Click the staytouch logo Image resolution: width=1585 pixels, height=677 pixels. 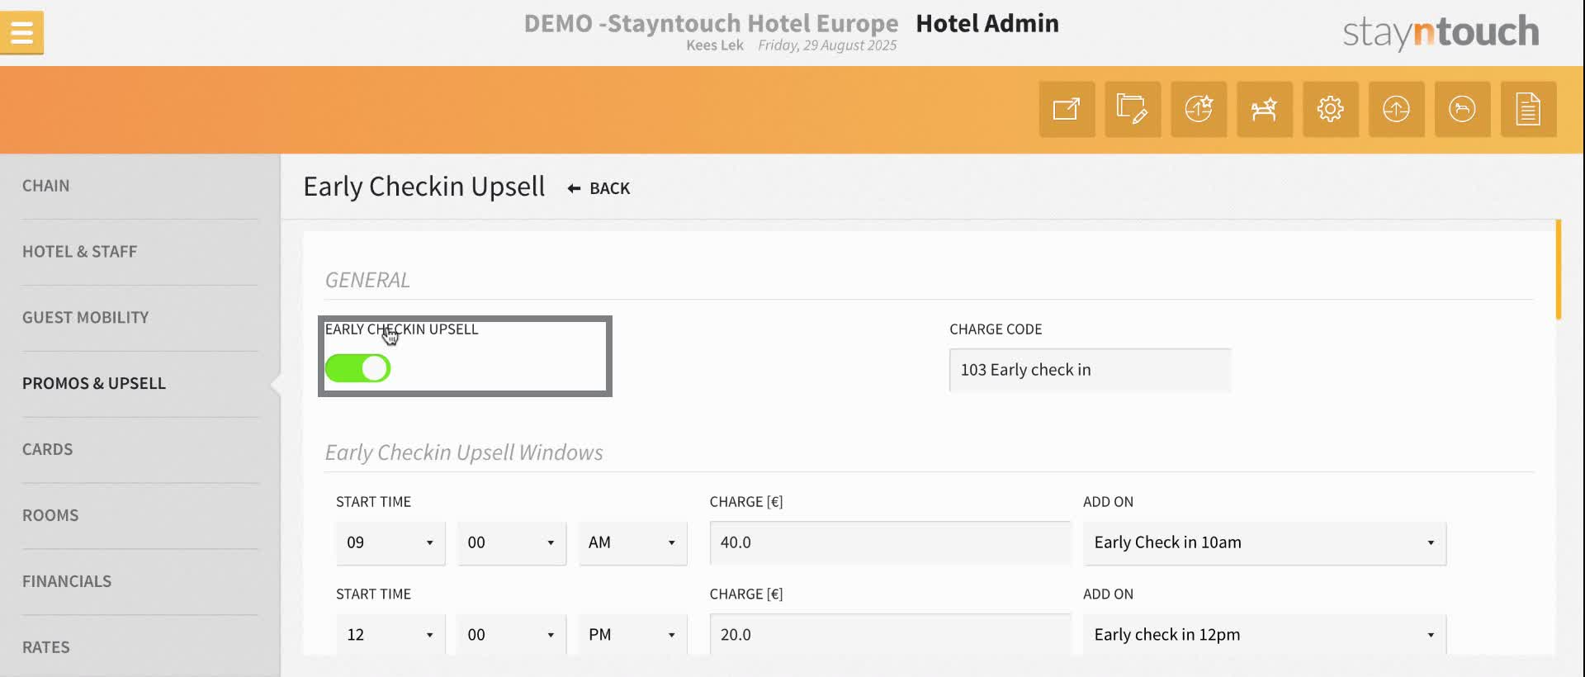pos(1441,32)
